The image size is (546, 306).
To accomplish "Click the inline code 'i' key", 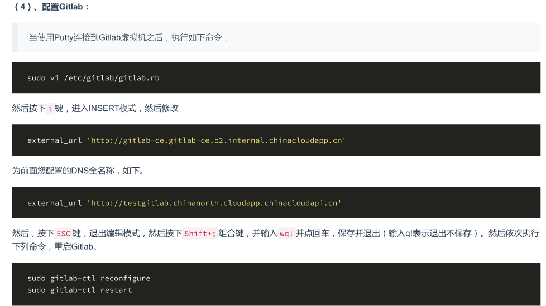I will click(x=50, y=109).
